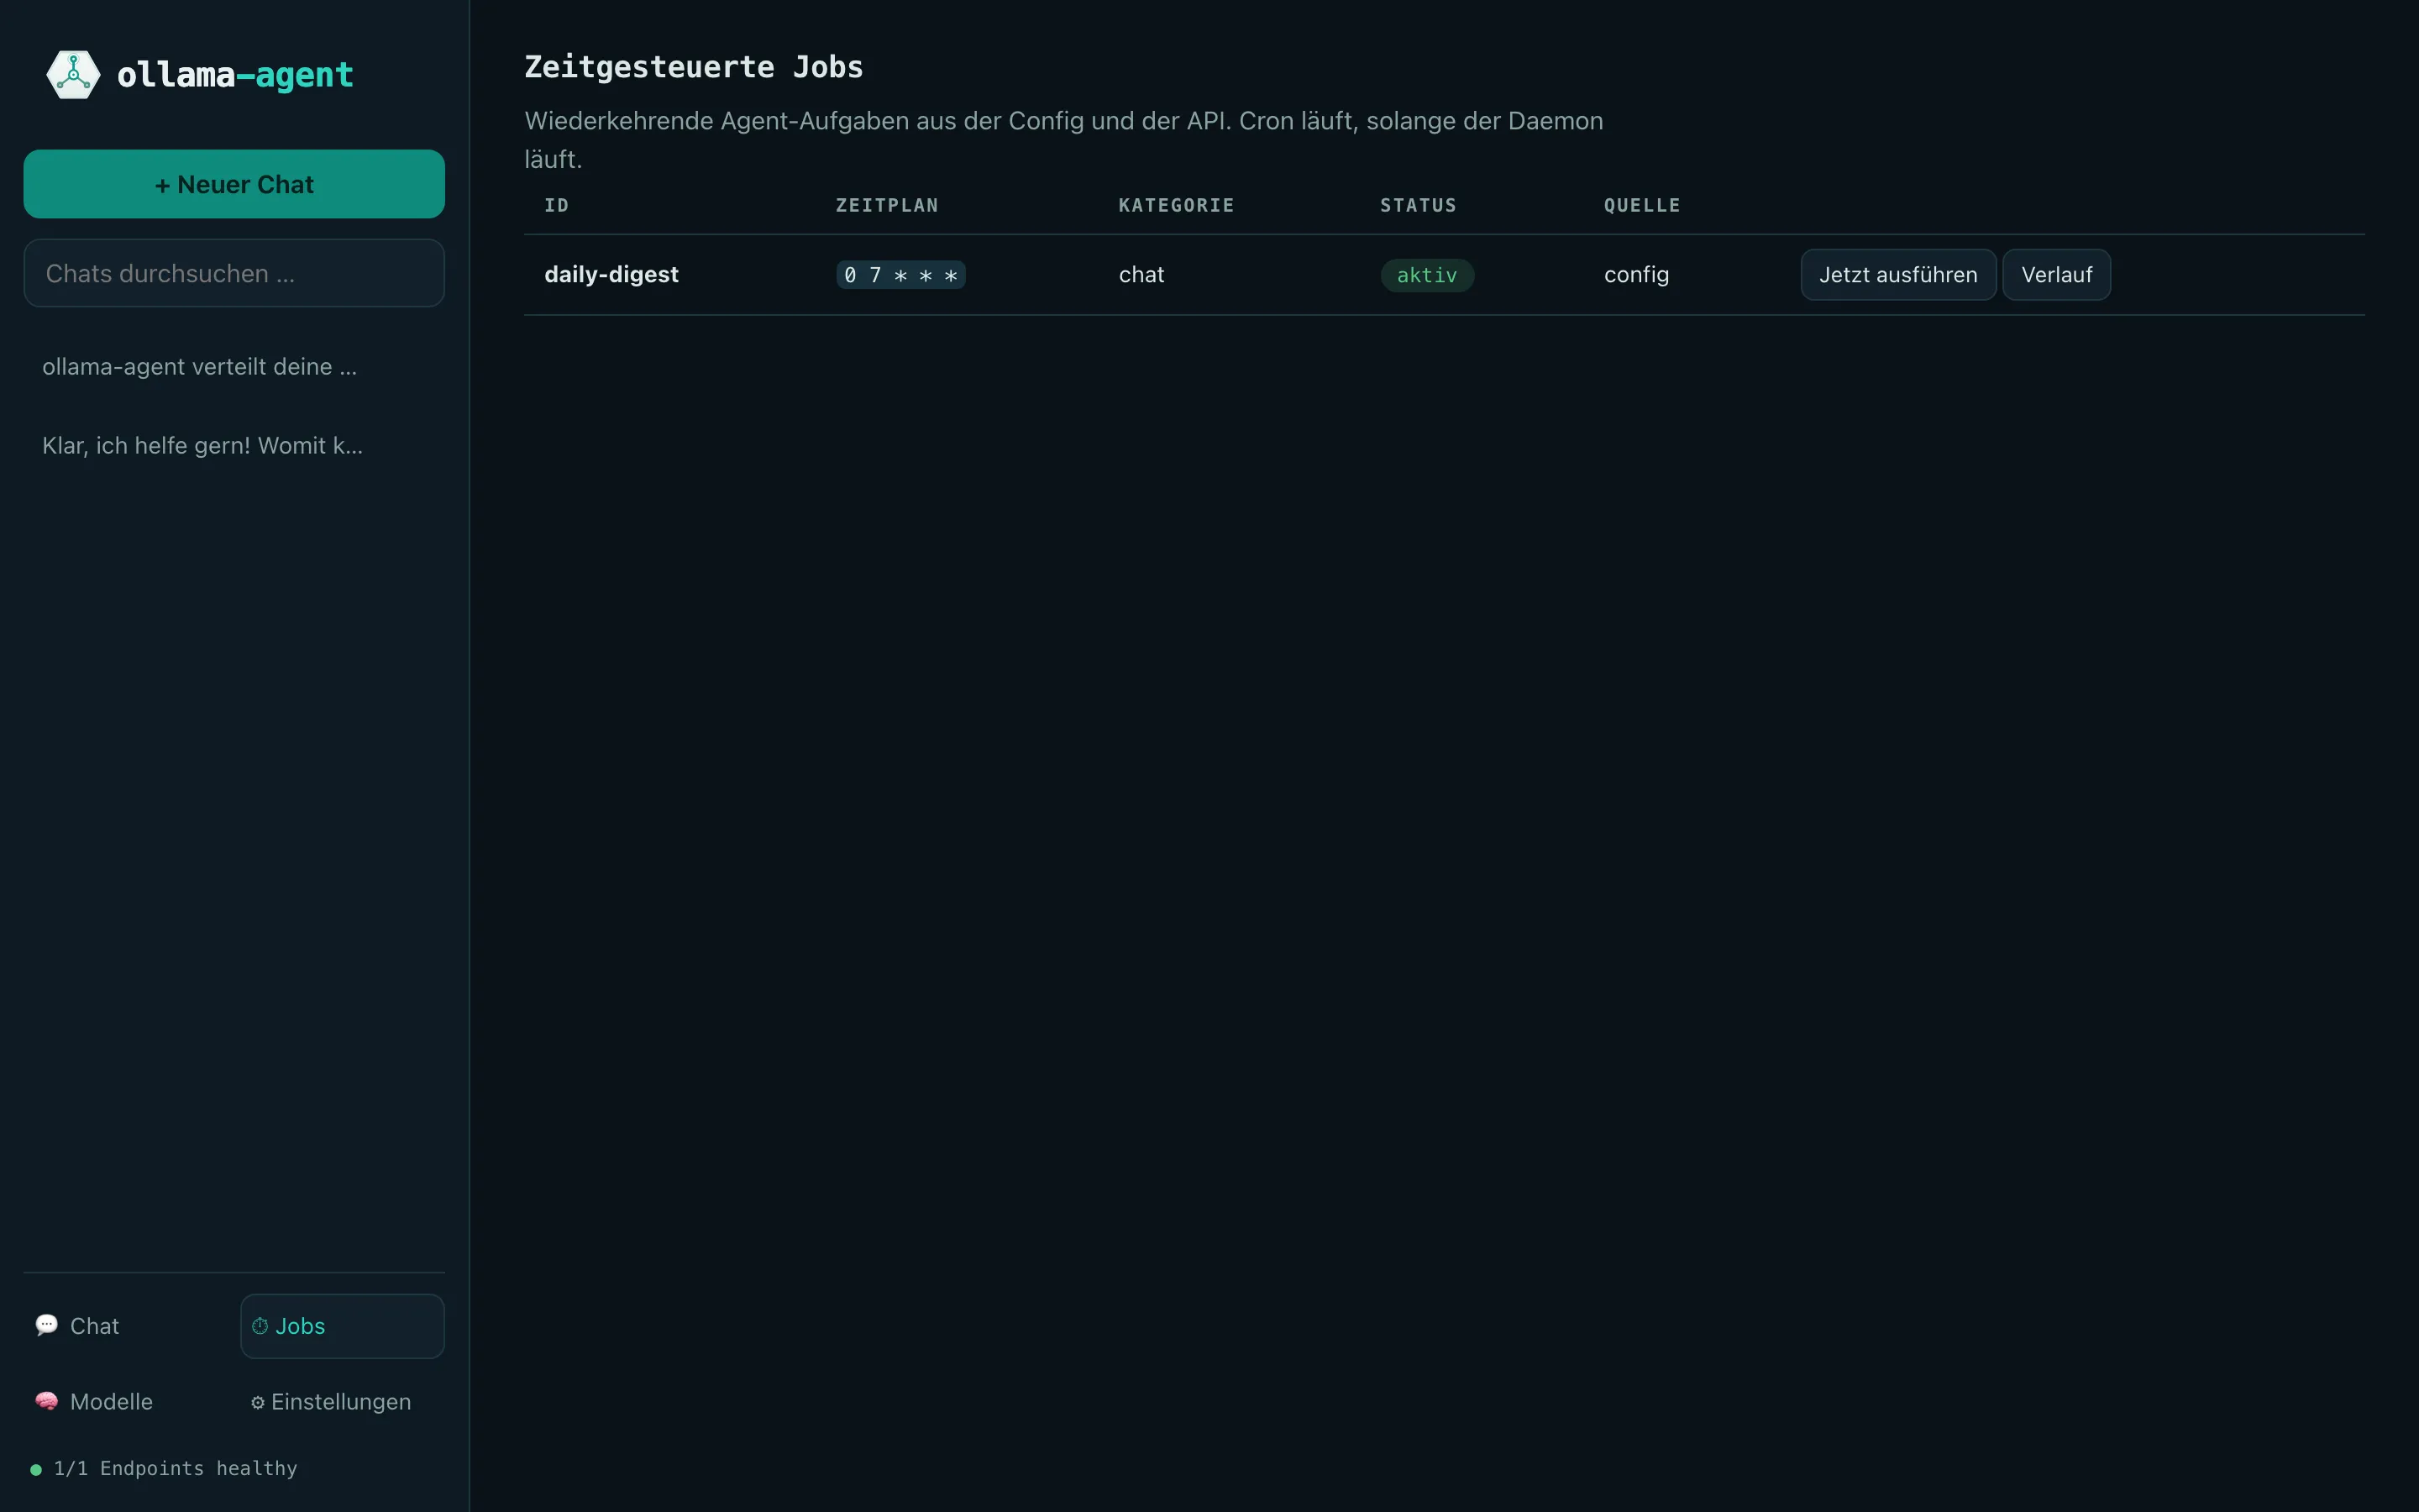This screenshot has width=2419, height=1512.
Task: Click the Modelle brain icon
Action: pyautogui.click(x=46, y=1401)
